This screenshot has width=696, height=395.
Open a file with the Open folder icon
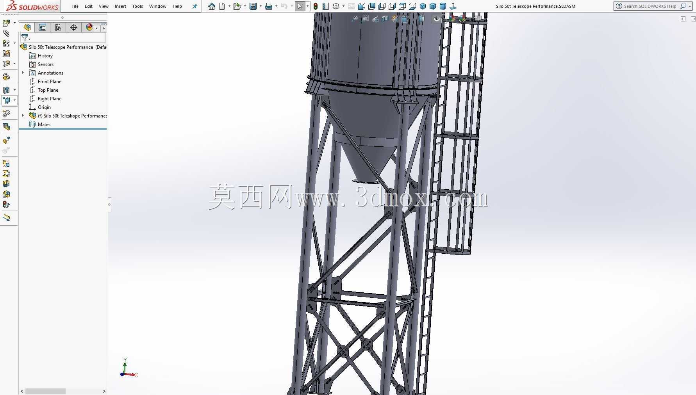[x=237, y=6]
